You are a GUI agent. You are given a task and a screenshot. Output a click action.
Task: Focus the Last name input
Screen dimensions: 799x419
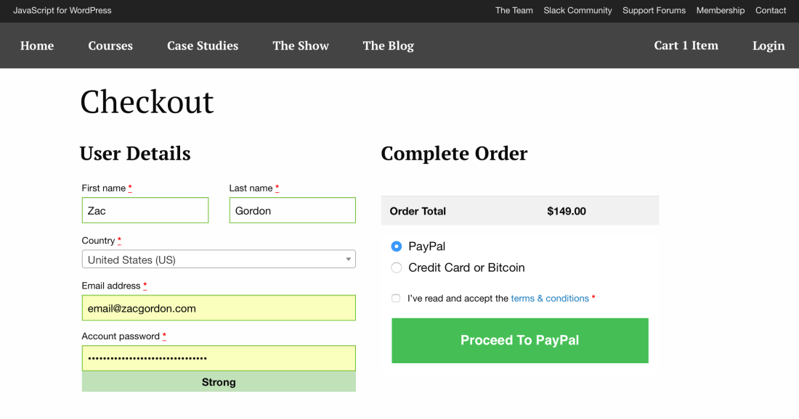point(293,211)
